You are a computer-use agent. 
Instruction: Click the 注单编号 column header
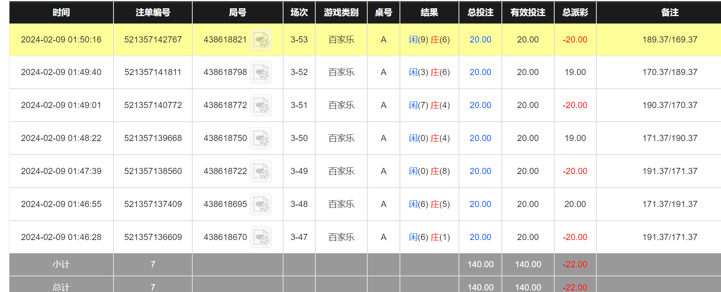pos(153,12)
